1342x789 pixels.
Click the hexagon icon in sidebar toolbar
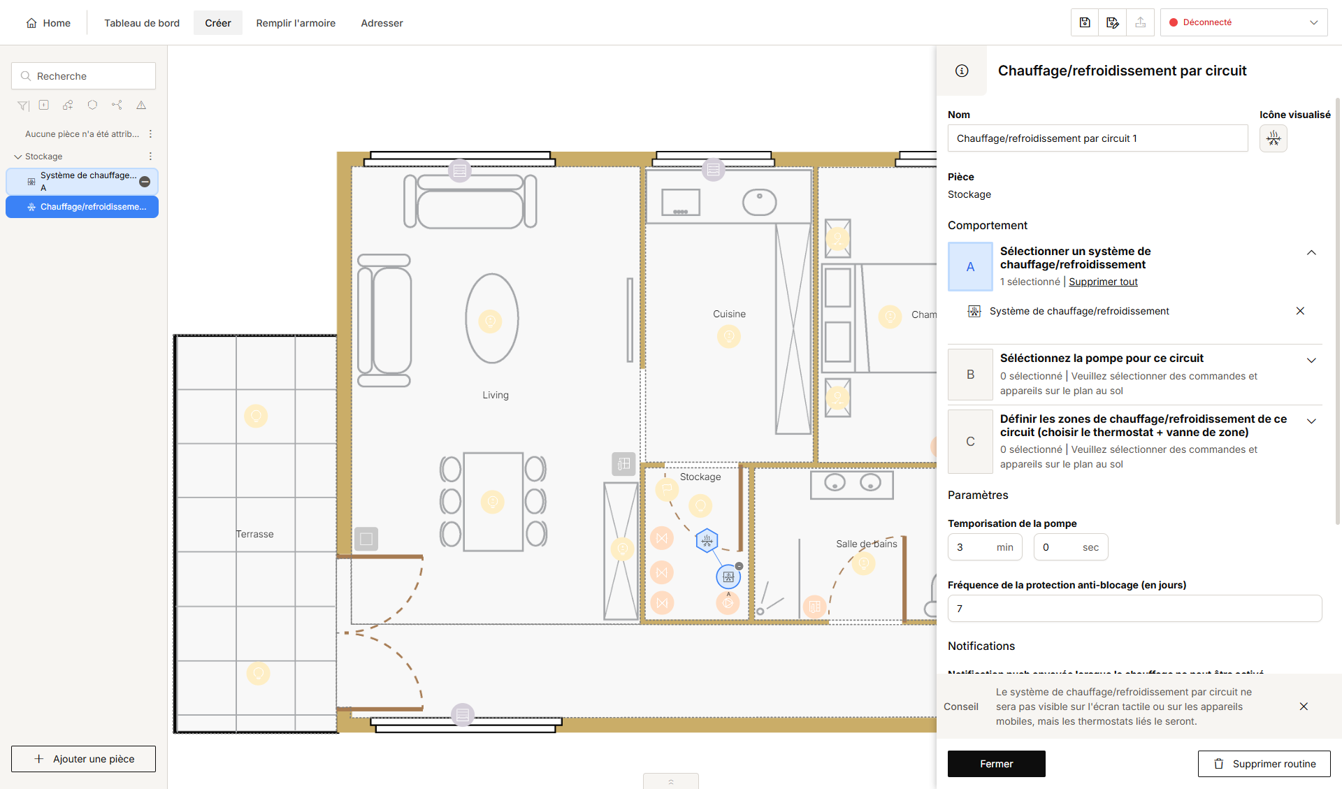[92, 105]
